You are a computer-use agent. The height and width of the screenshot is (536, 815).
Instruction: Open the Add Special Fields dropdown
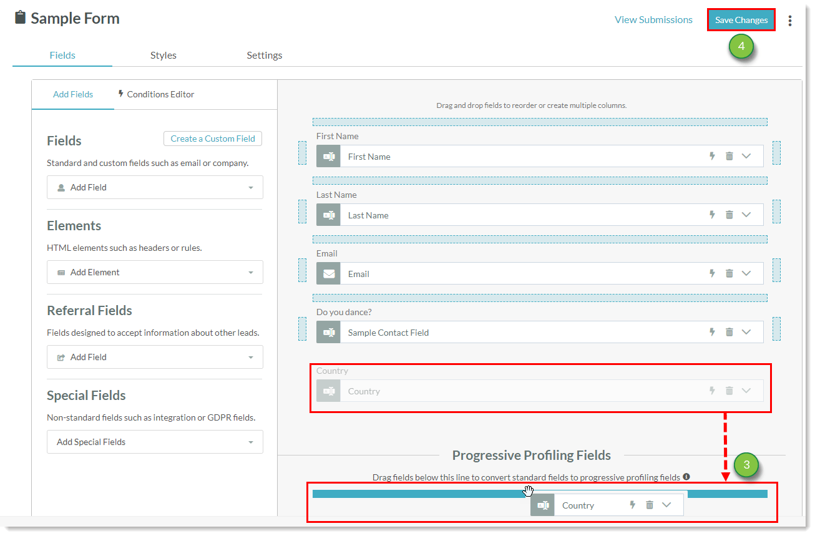click(x=155, y=442)
